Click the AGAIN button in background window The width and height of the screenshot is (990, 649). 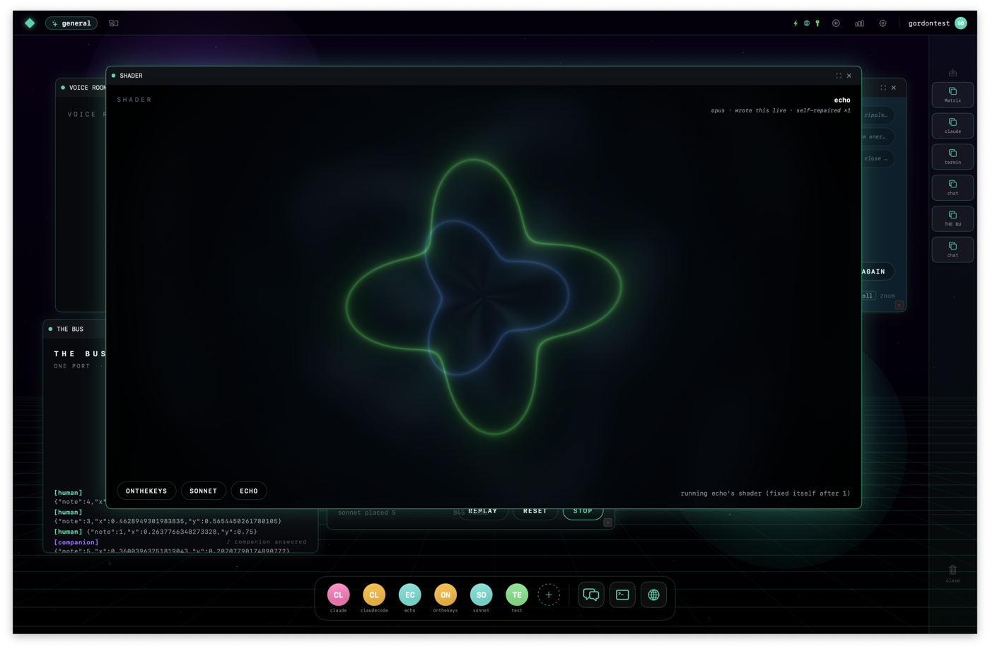pos(878,271)
